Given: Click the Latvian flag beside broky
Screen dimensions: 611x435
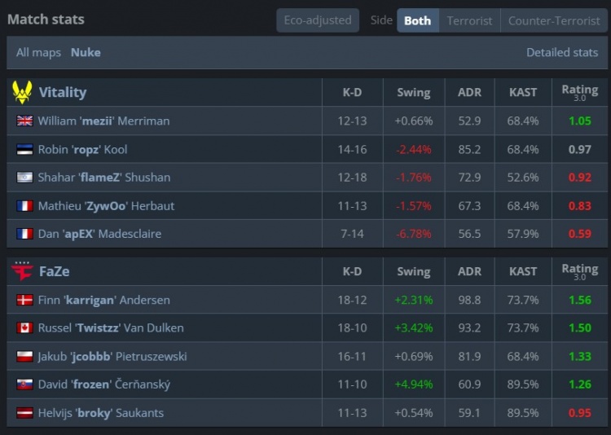Looking at the screenshot, I should 24,413.
